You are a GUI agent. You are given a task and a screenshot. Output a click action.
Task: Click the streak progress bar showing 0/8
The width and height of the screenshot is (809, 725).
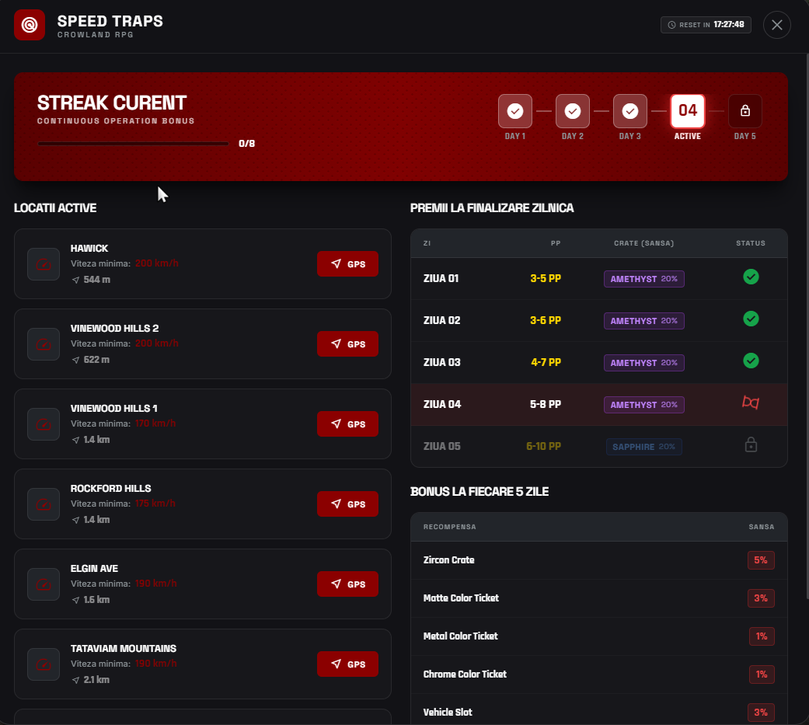pos(133,144)
